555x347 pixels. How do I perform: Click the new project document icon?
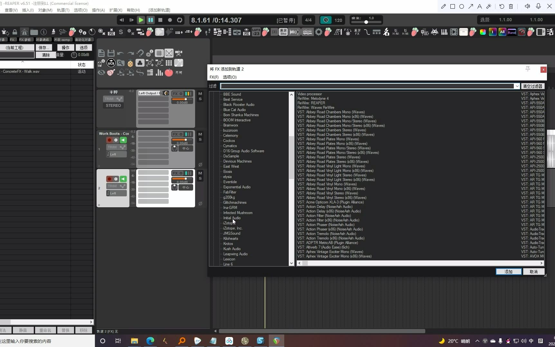click(x=101, y=53)
